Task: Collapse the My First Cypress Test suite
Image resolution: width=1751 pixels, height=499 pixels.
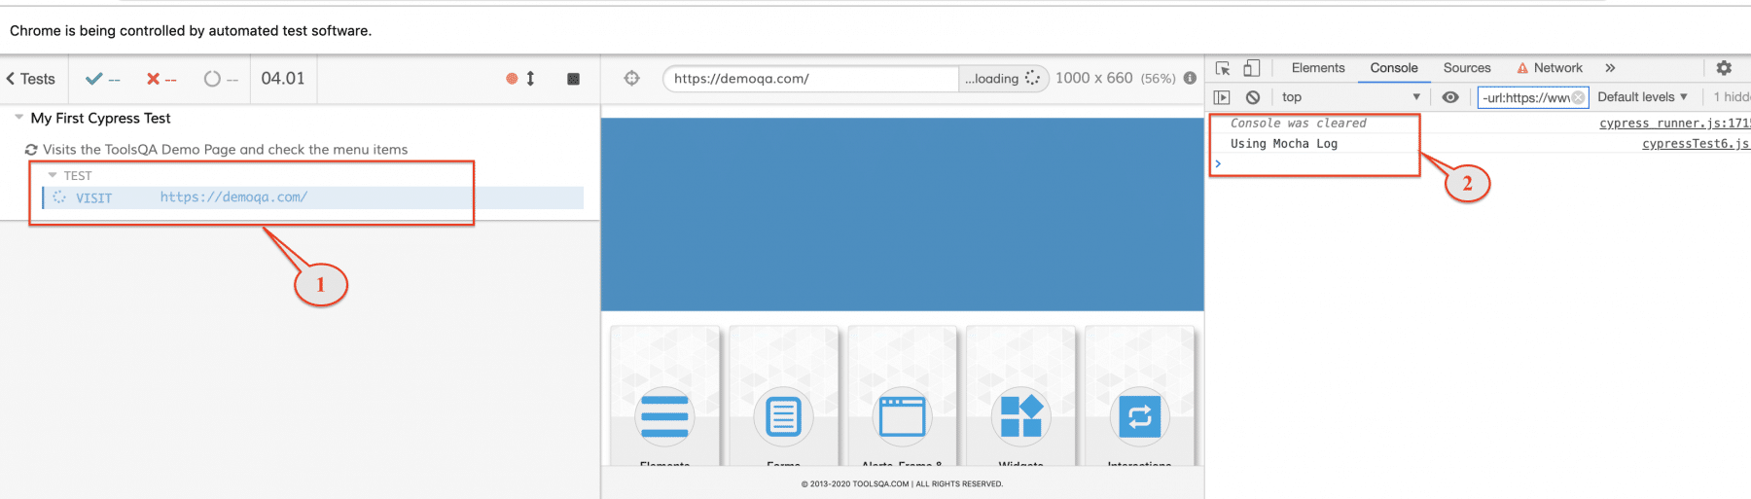Action: pos(18,118)
